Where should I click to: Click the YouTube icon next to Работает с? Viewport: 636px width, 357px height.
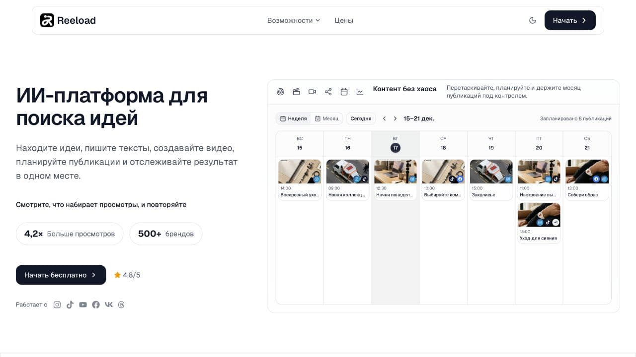coord(83,304)
